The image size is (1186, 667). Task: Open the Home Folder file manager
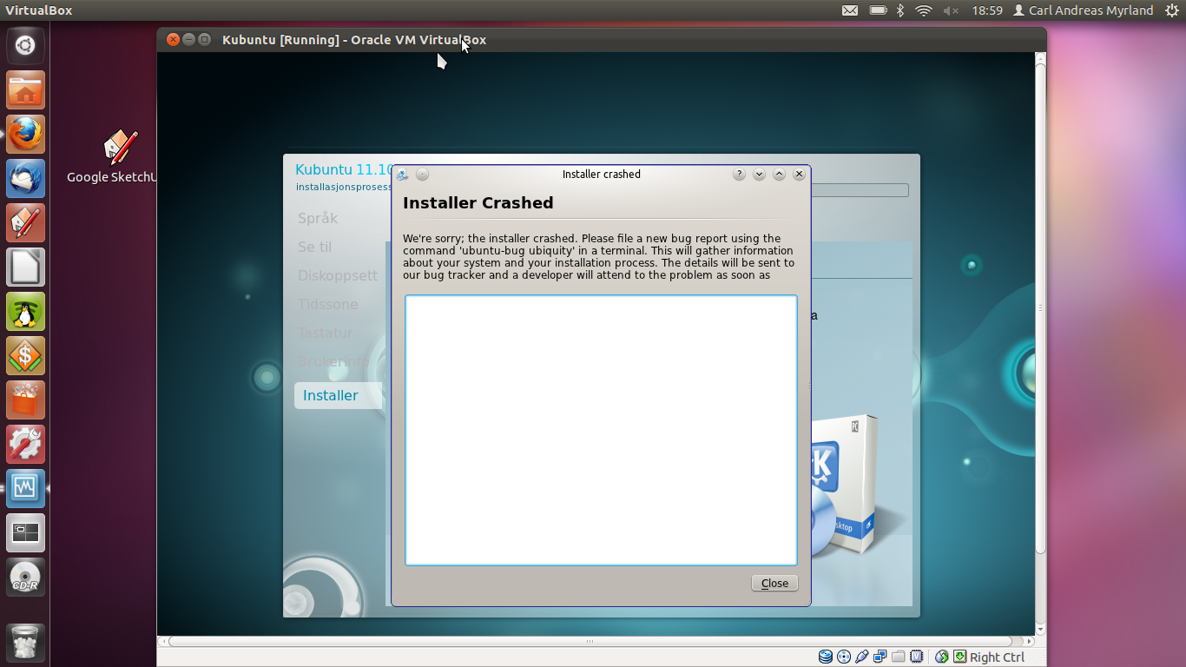[25, 90]
